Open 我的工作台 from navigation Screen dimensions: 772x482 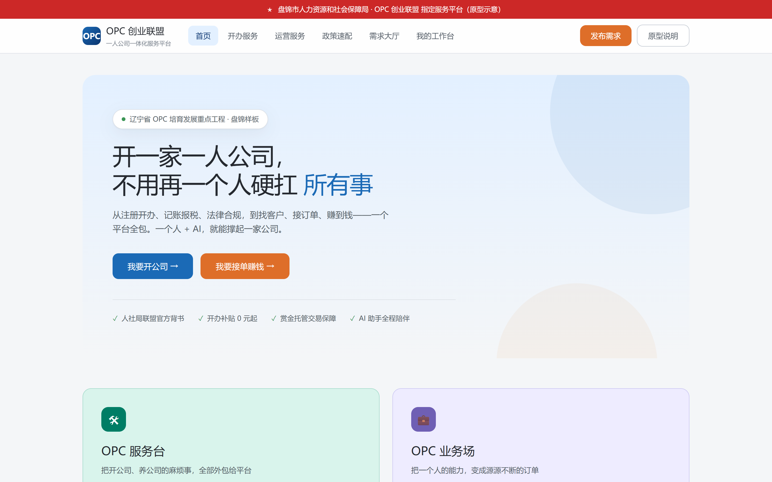click(435, 36)
